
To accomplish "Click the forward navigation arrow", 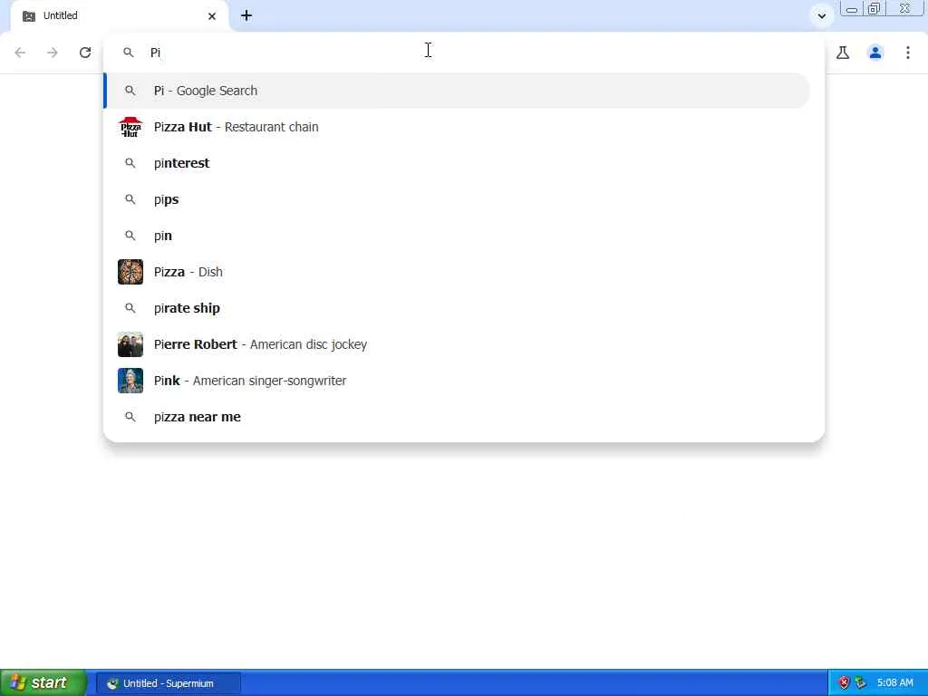I will 53,53.
